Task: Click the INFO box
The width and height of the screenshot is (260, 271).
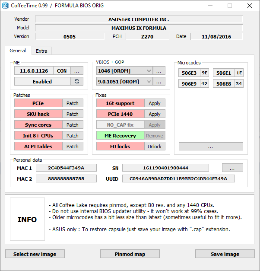Action: [x=27, y=219]
